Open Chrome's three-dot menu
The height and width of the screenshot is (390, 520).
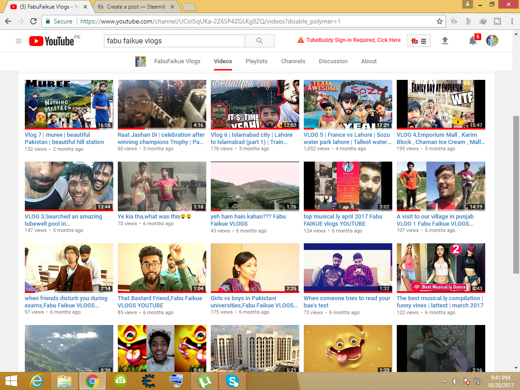(x=511, y=21)
